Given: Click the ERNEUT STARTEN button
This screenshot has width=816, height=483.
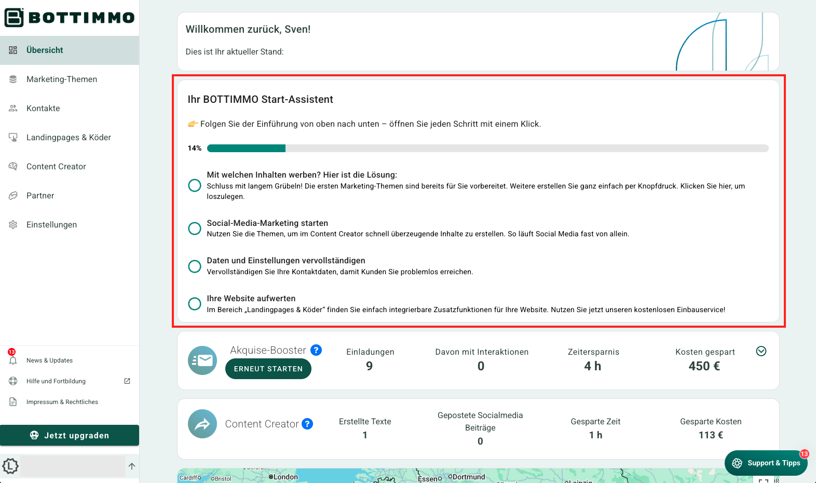Looking at the screenshot, I should click(x=268, y=369).
